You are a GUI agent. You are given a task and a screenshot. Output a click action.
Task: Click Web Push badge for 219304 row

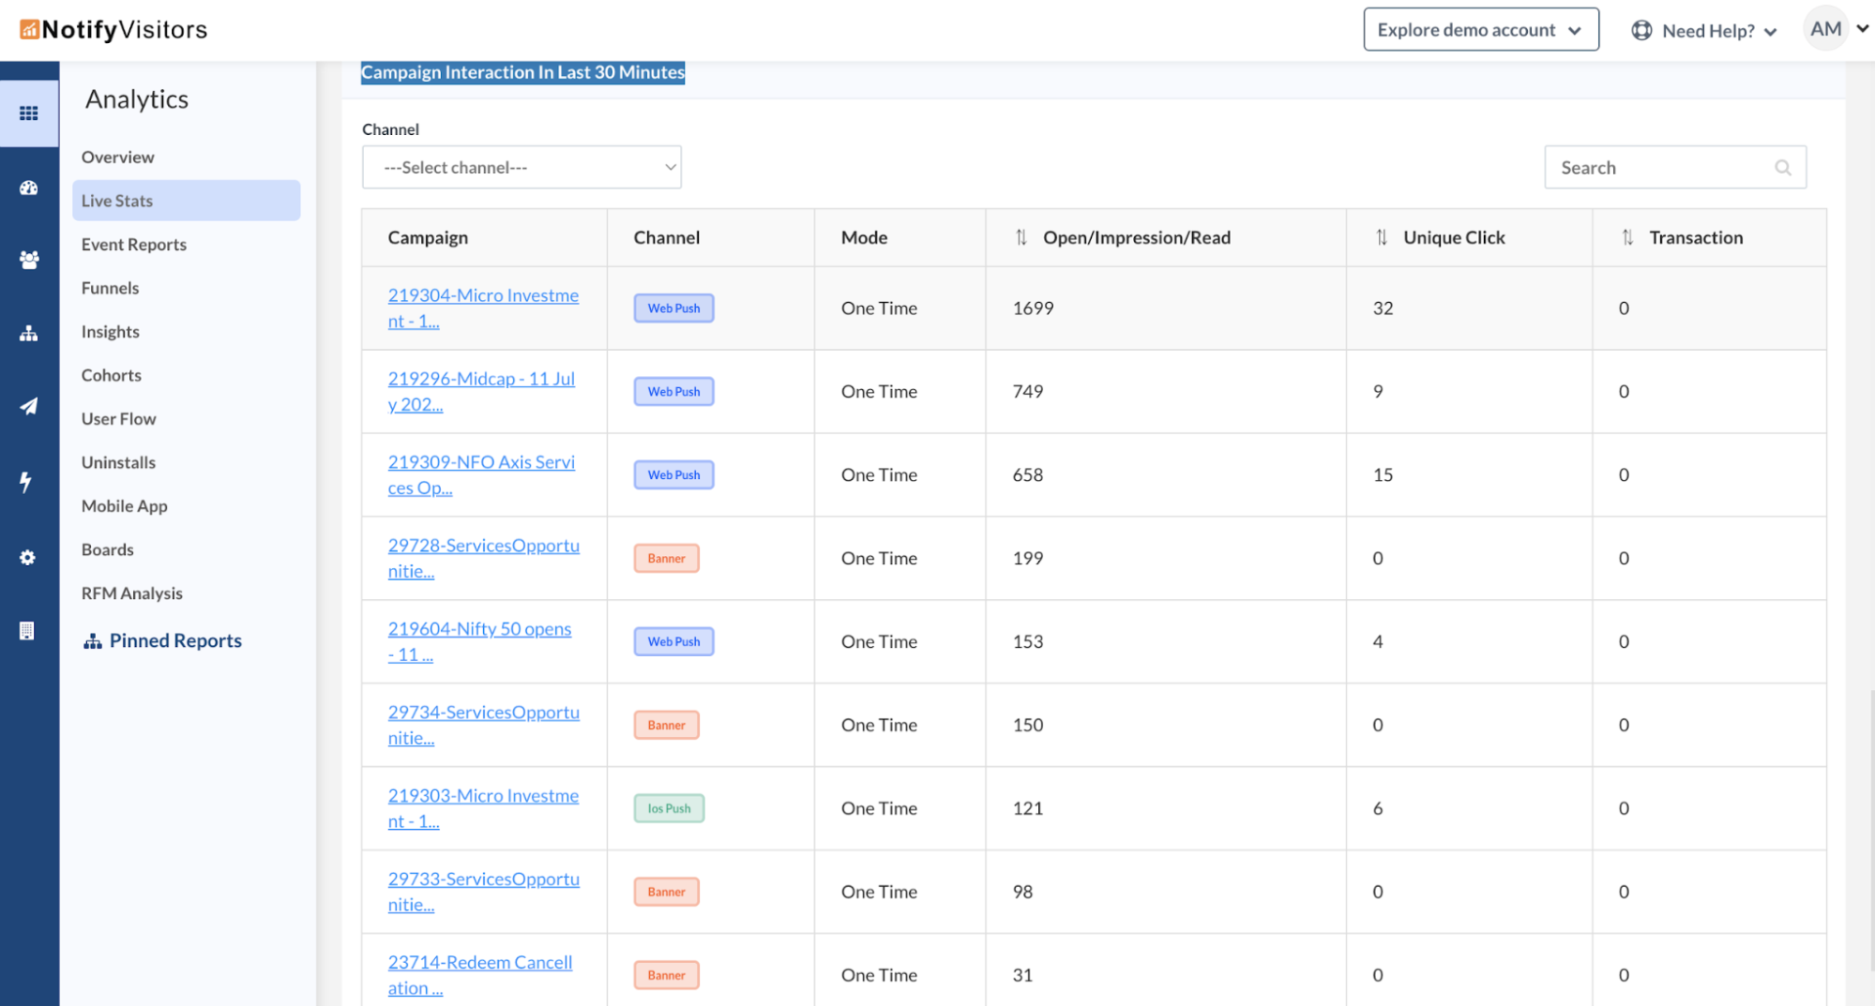(x=673, y=308)
